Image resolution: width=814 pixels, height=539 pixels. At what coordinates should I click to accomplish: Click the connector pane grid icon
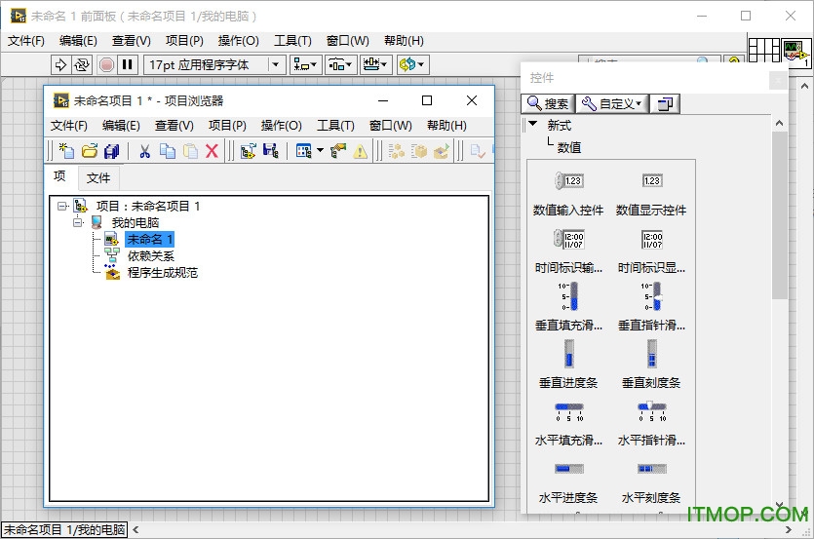[764, 51]
